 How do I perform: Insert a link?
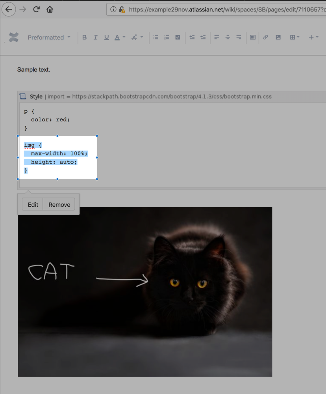(x=266, y=37)
